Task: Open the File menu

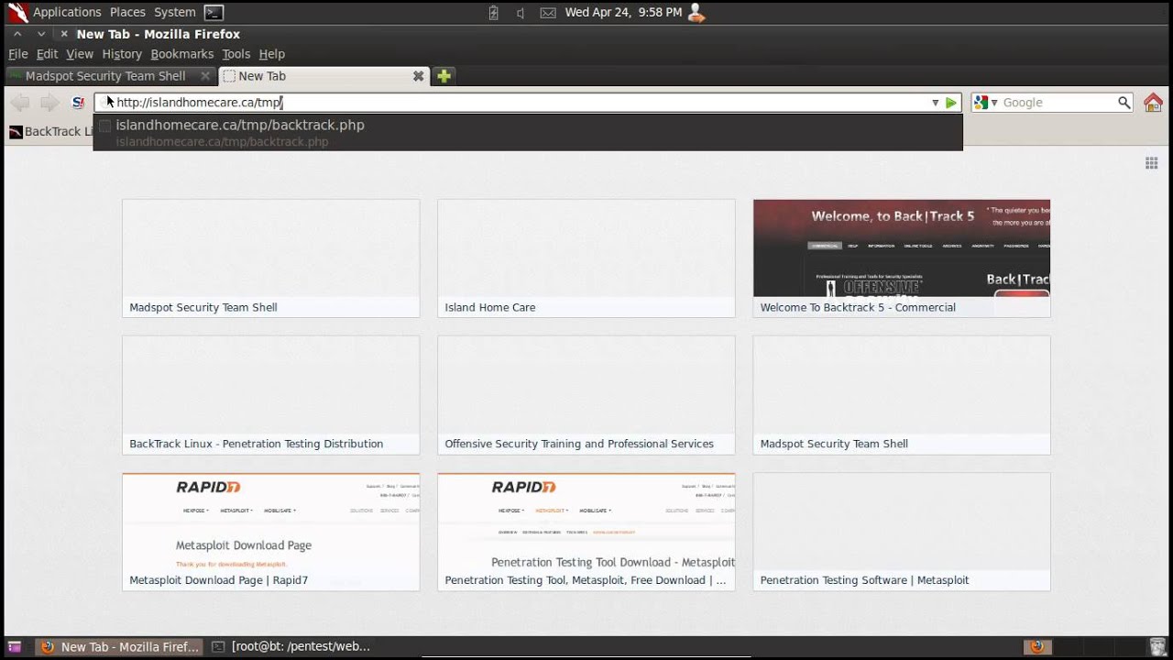Action: (x=18, y=54)
